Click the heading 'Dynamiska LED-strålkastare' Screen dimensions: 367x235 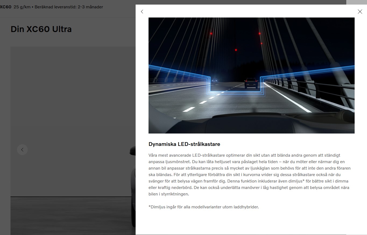pos(184,144)
